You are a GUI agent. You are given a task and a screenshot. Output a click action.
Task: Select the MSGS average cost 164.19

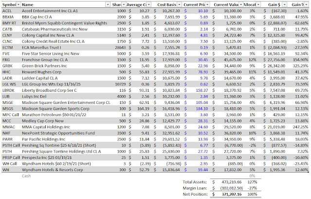(x=143, y=109)
